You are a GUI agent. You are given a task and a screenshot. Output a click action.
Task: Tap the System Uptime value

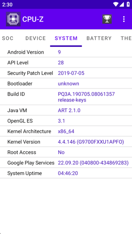pos(68,173)
